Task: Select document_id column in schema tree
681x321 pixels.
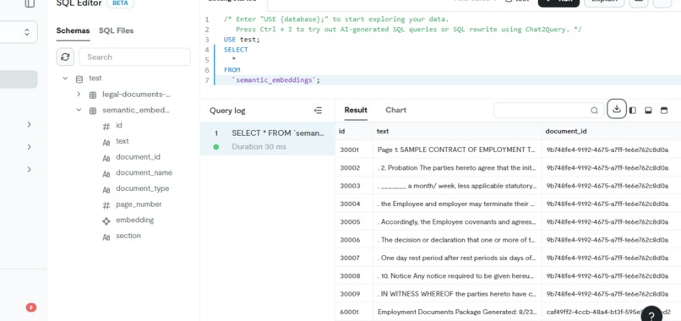Action: [138, 157]
